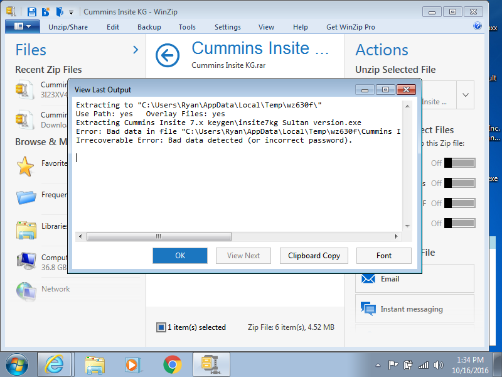Click Clipboard Copy button
This screenshot has width=502, height=377.
pyautogui.click(x=314, y=256)
